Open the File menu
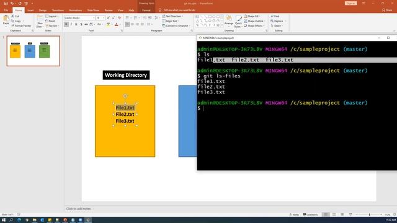The height and width of the screenshot is (223, 397). [6, 11]
